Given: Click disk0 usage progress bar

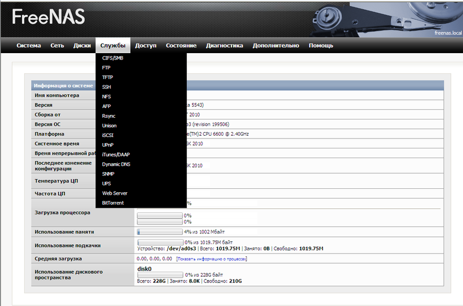Looking at the screenshot, I should coord(160,275).
